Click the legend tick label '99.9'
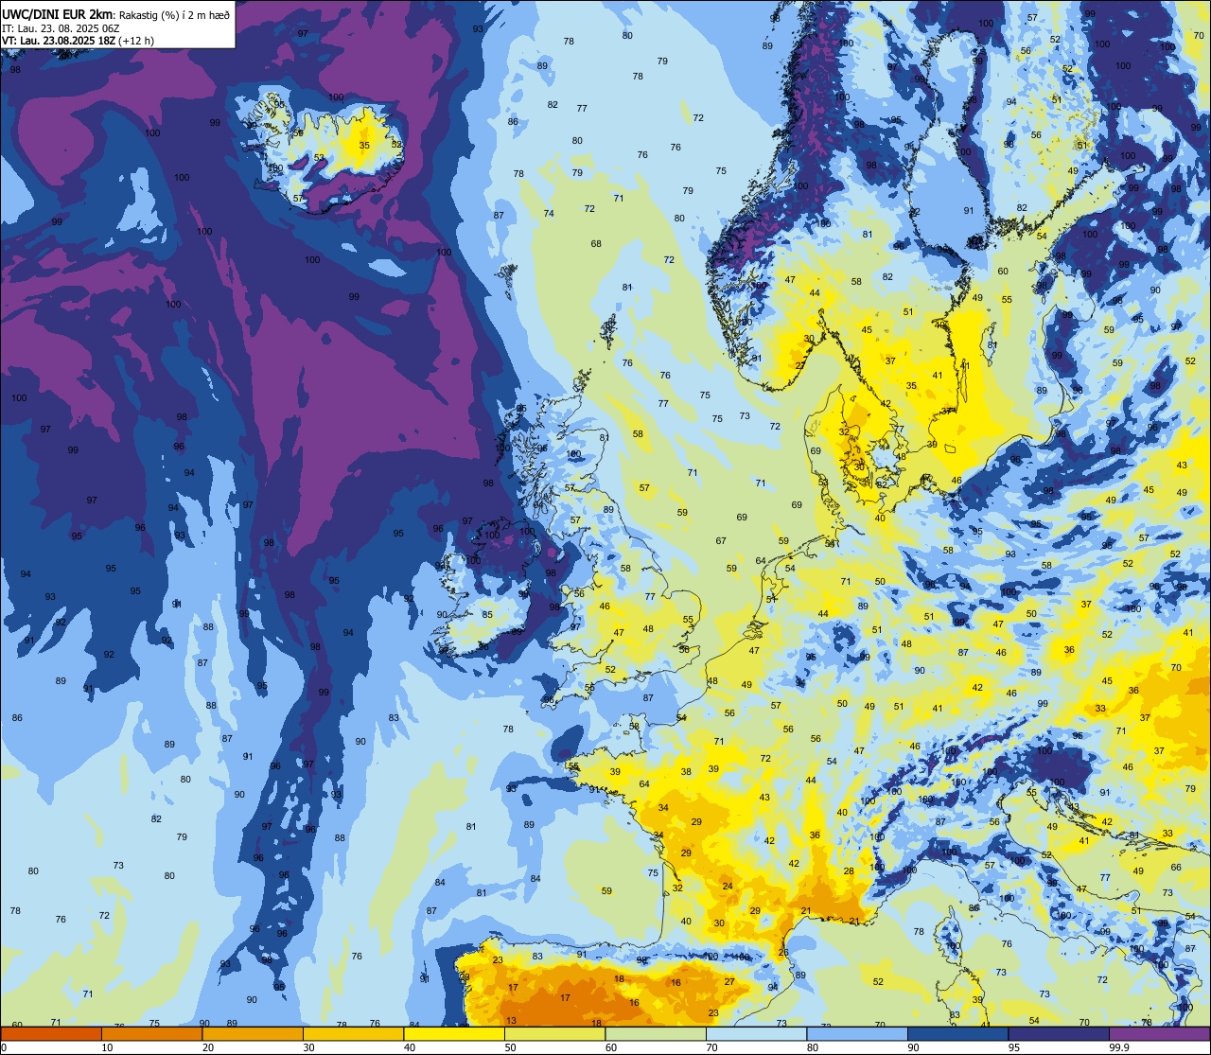 (x=1120, y=1047)
